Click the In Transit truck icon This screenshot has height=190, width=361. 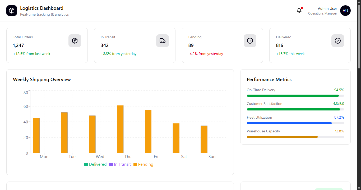(163, 41)
